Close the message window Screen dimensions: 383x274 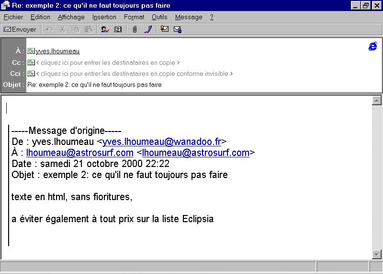pos(377,5)
